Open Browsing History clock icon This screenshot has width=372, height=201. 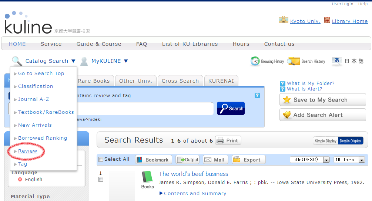click(255, 61)
